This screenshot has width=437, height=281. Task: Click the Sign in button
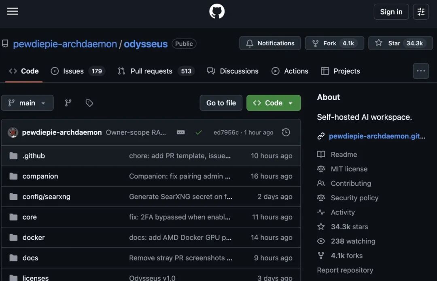pos(391,12)
